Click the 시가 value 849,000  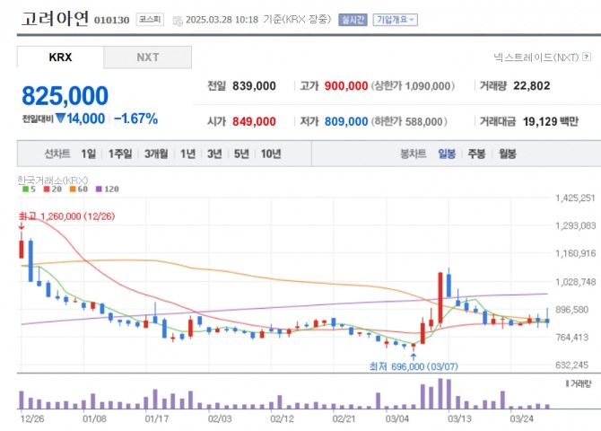coord(254,121)
